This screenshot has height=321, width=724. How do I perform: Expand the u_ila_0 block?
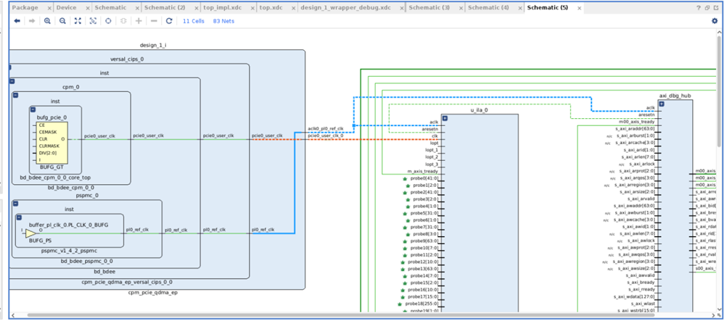coord(445,118)
